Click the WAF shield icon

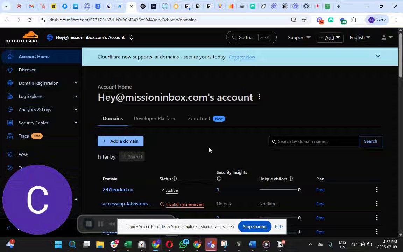tap(10, 155)
